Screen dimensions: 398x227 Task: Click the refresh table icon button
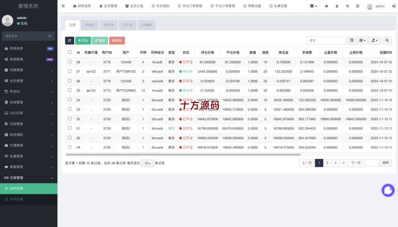tap(70, 40)
